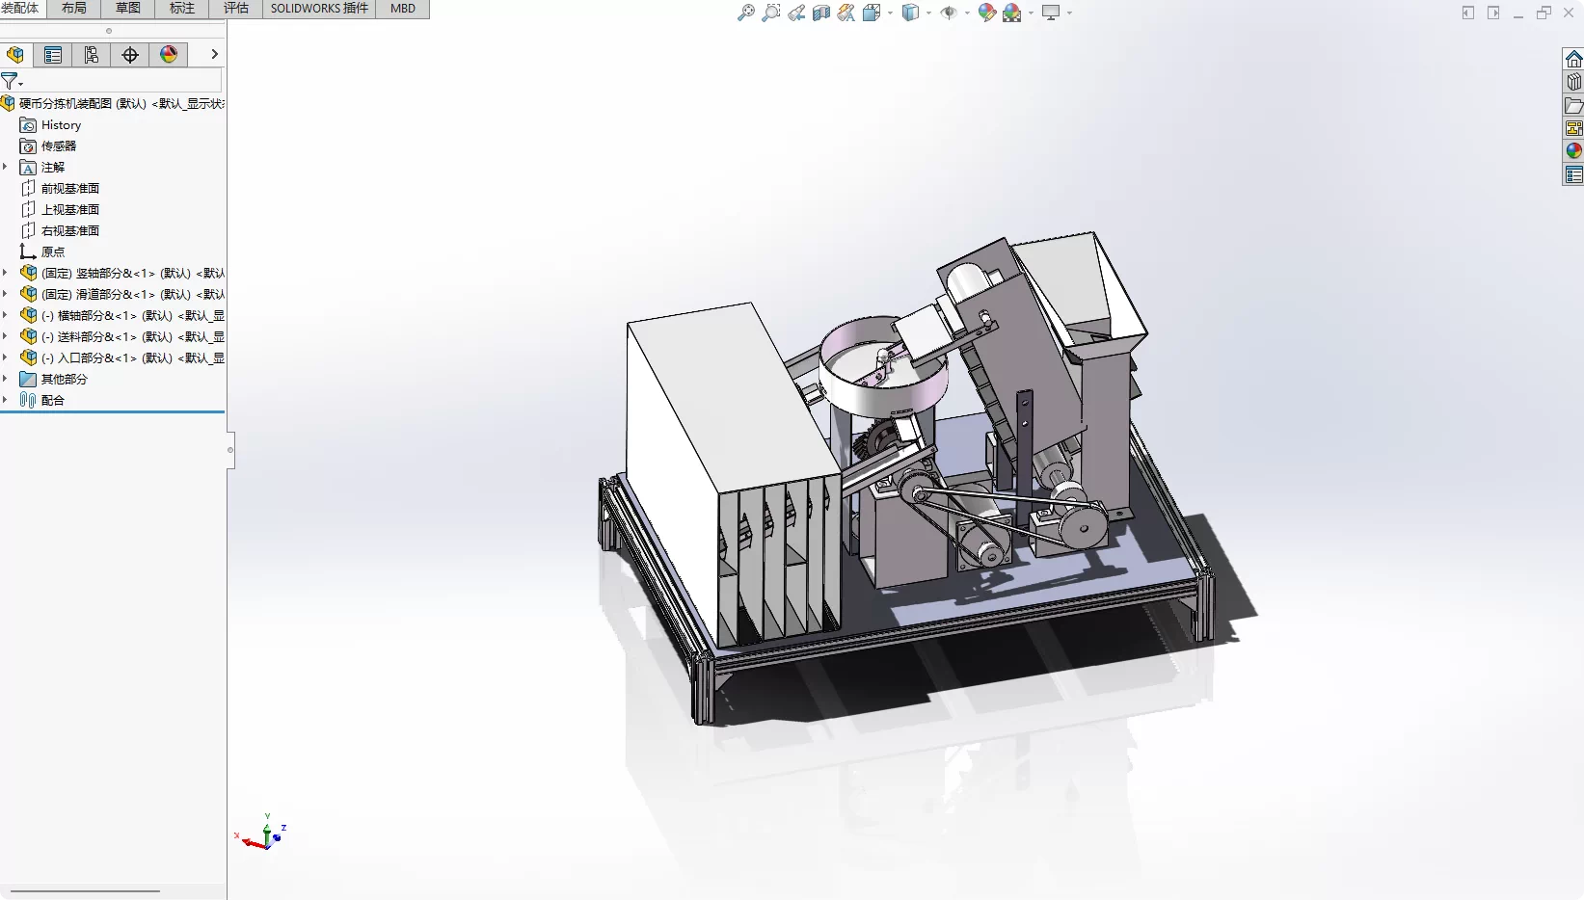This screenshot has height=900, width=1584.
Task: Show more manager tabs with chevron
Action: pos(214,54)
